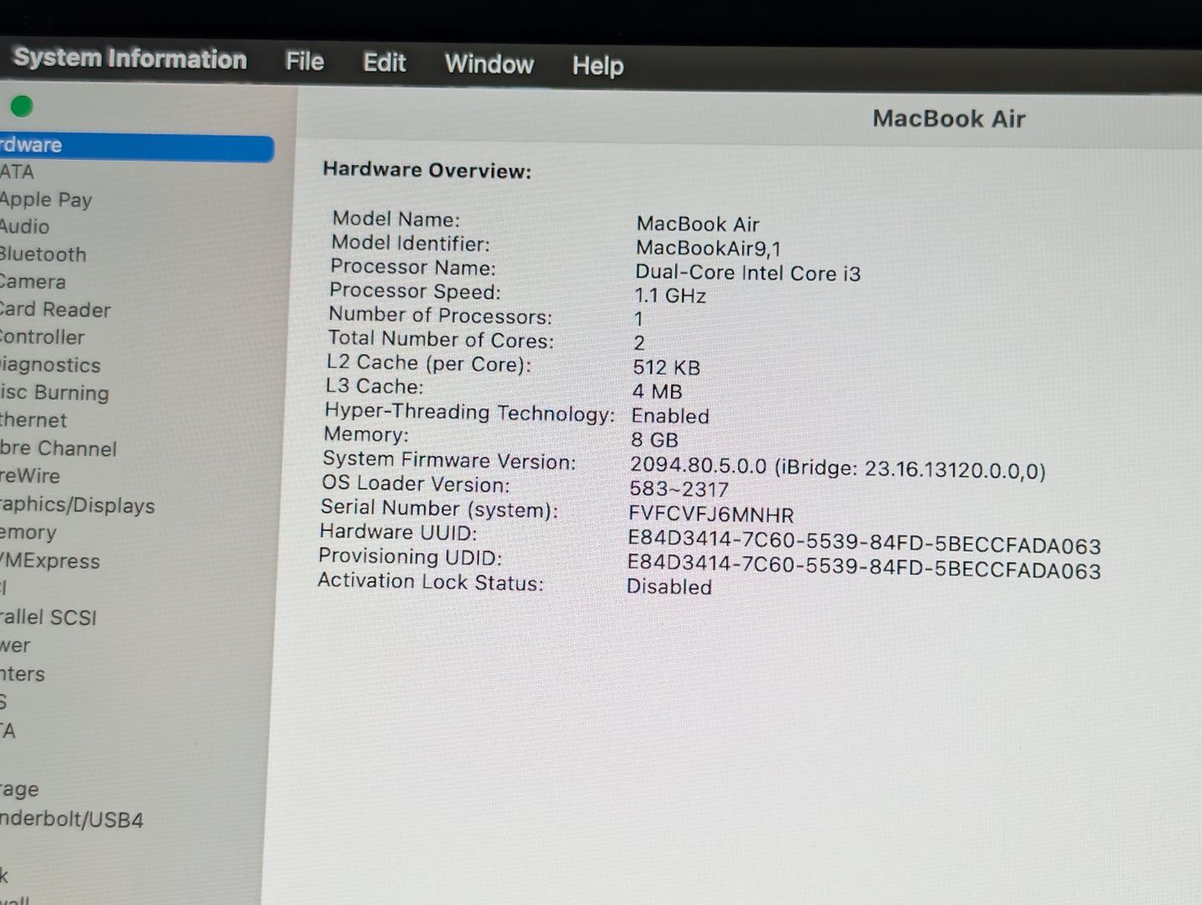The image size is (1202, 905).
Task: Select Parallel SCSI in the sidebar
Action: [x=49, y=618]
